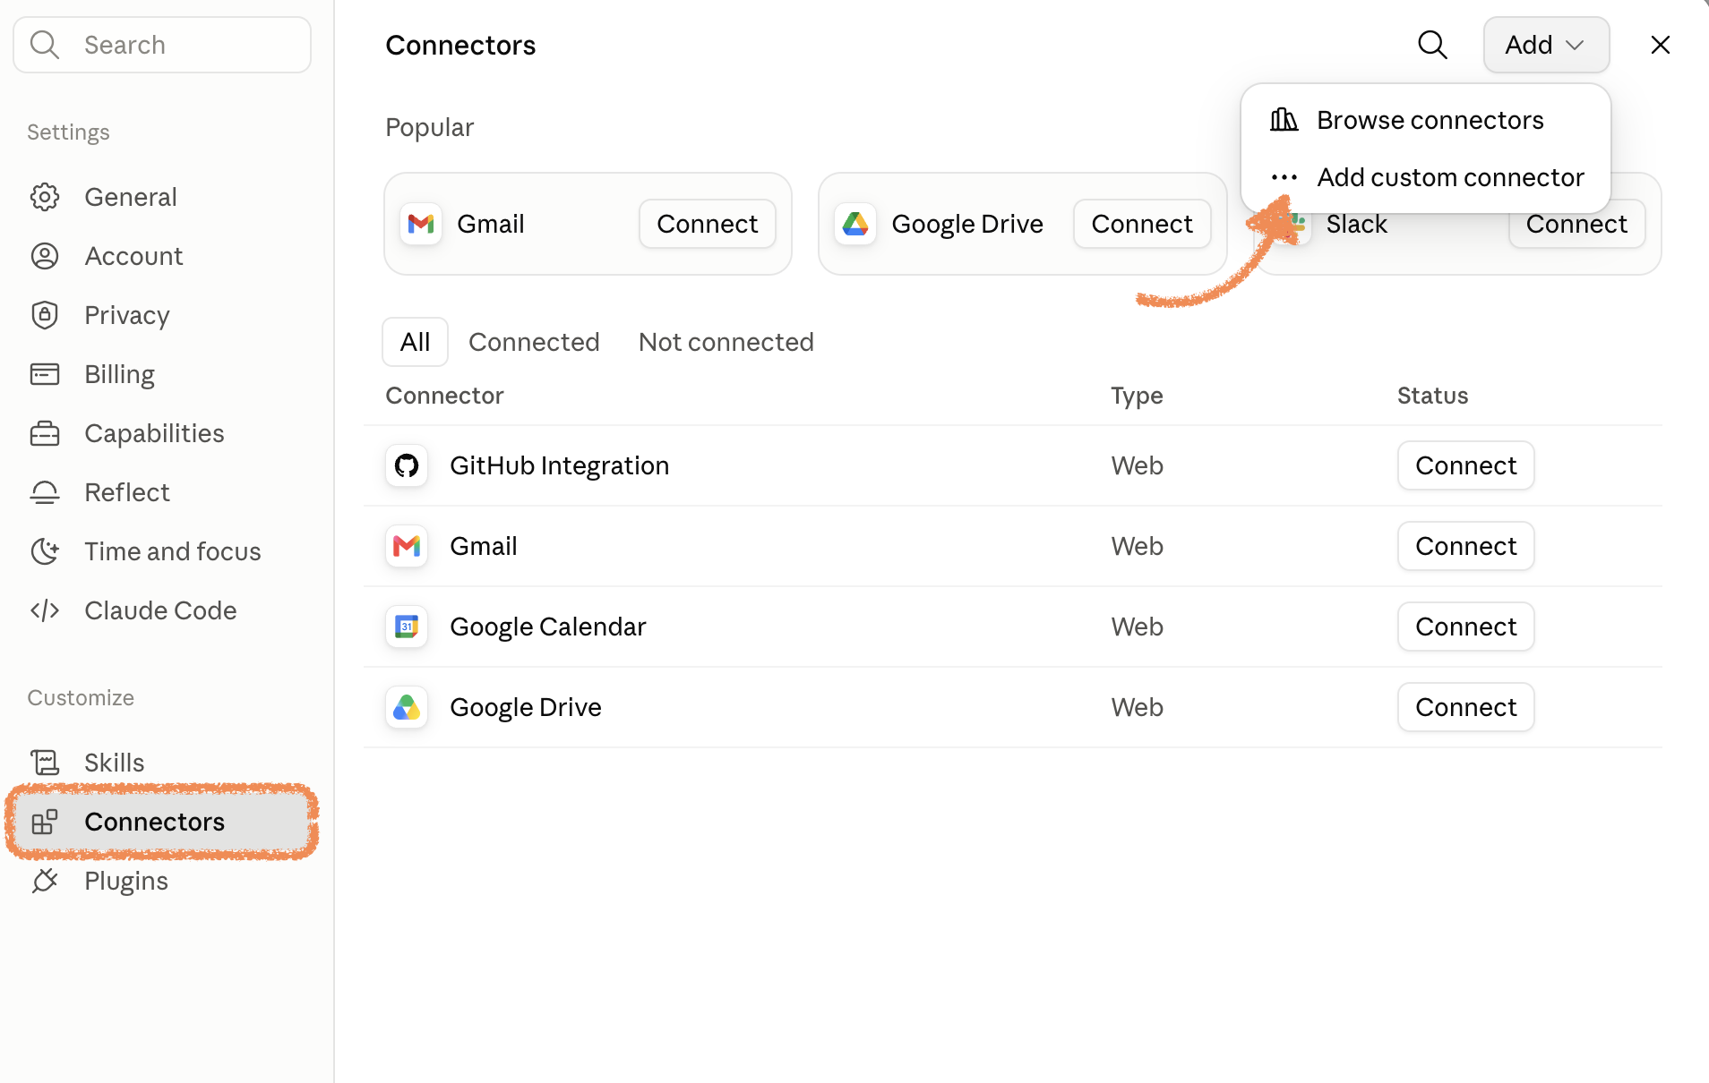The height and width of the screenshot is (1083, 1709).
Task: Open Capabilities settings label
Action: click(x=154, y=433)
